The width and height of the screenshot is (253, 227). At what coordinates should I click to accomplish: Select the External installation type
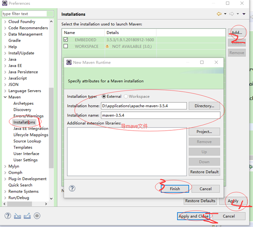pyautogui.click(x=104, y=97)
